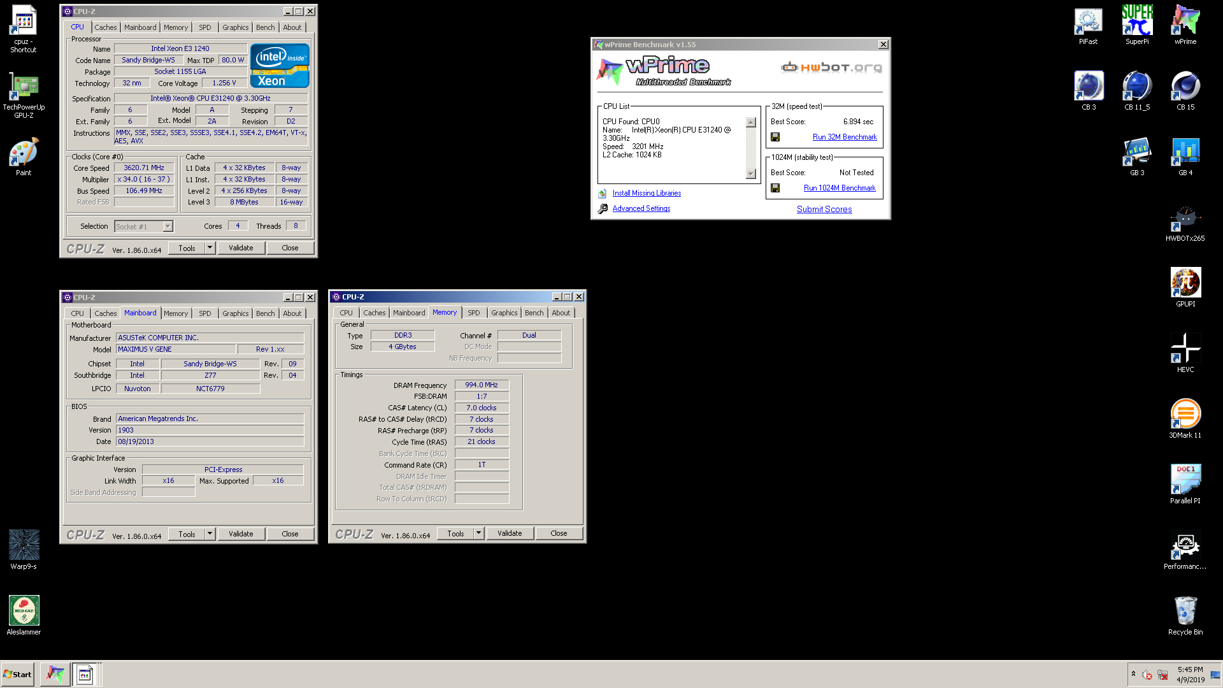Select CPU tab in Mainboard CPU-Z window
Image resolution: width=1223 pixels, height=688 pixels.
78,313
